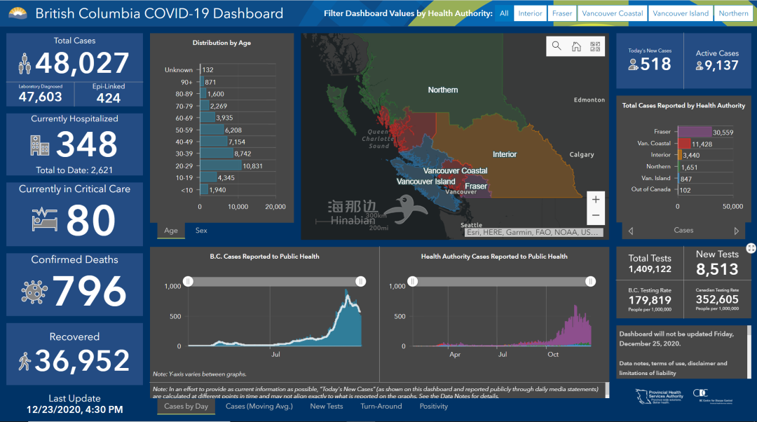The image size is (757, 422).
Task: Switch to the Positivity tab
Action: pyautogui.click(x=433, y=406)
